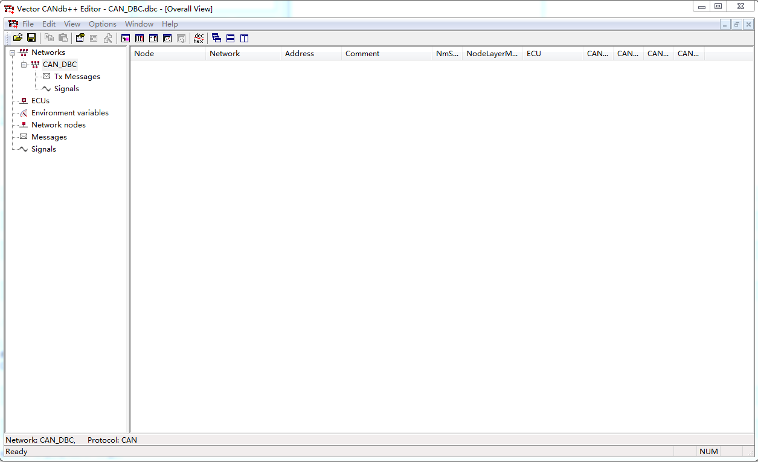Open the tree-style Overall View toolbar icon
The image size is (758, 462).
click(126, 38)
